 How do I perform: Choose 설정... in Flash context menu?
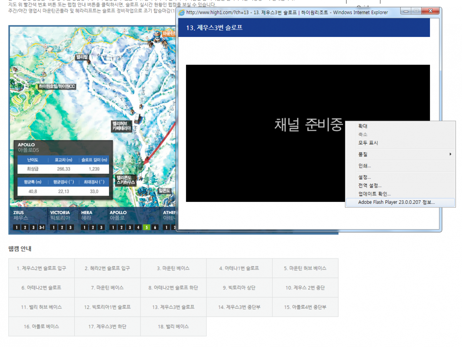tap(400, 177)
